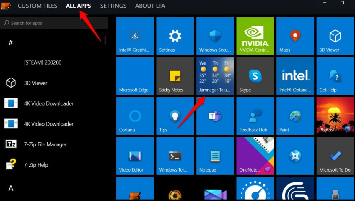355x201 pixels.
Task: Go to the ABOUT LTA tab
Action: [x=150, y=6]
